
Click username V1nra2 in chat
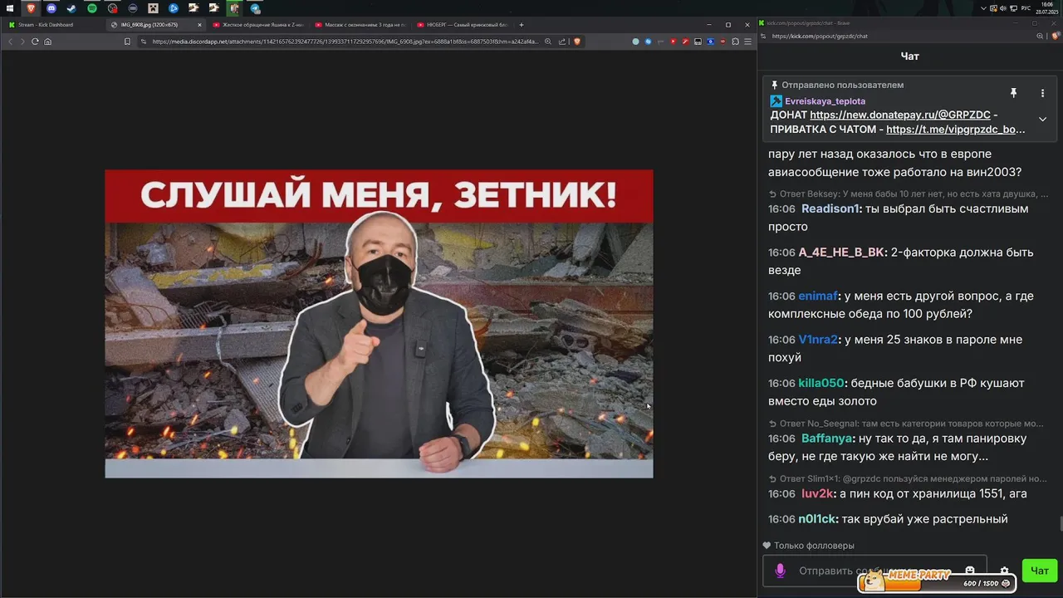818,340
